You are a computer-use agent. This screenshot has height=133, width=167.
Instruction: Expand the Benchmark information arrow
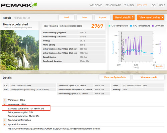click(x=5, y=120)
